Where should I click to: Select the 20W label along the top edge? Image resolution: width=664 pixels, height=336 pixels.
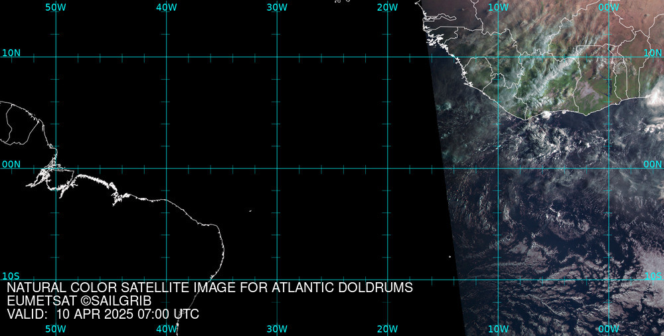[388, 7]
